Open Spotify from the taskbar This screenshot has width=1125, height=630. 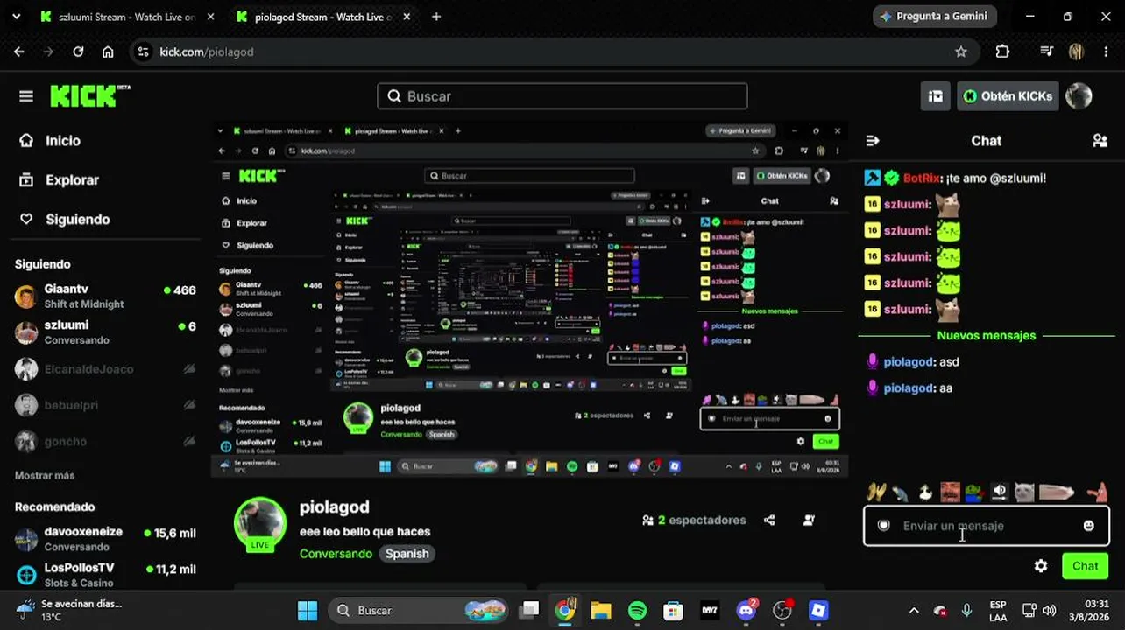[637, 610]
